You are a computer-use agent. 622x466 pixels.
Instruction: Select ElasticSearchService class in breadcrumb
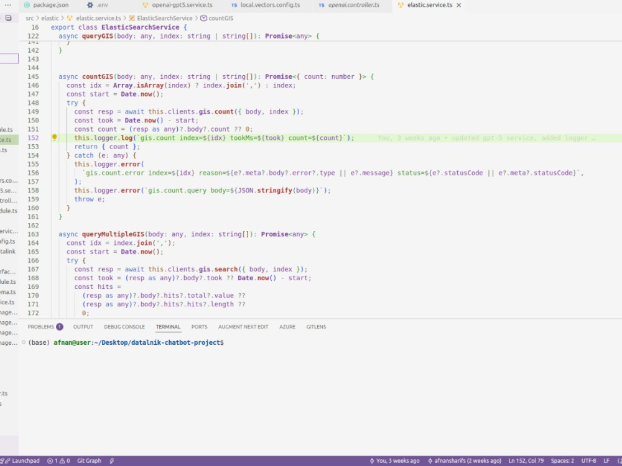click(x=164, y=18)
